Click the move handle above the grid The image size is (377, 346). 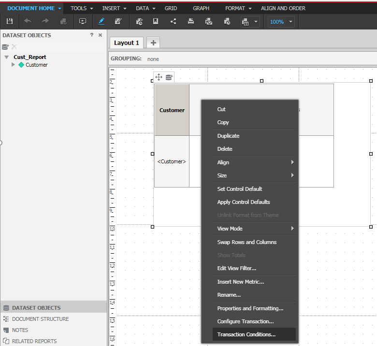[x=159, y=77]
